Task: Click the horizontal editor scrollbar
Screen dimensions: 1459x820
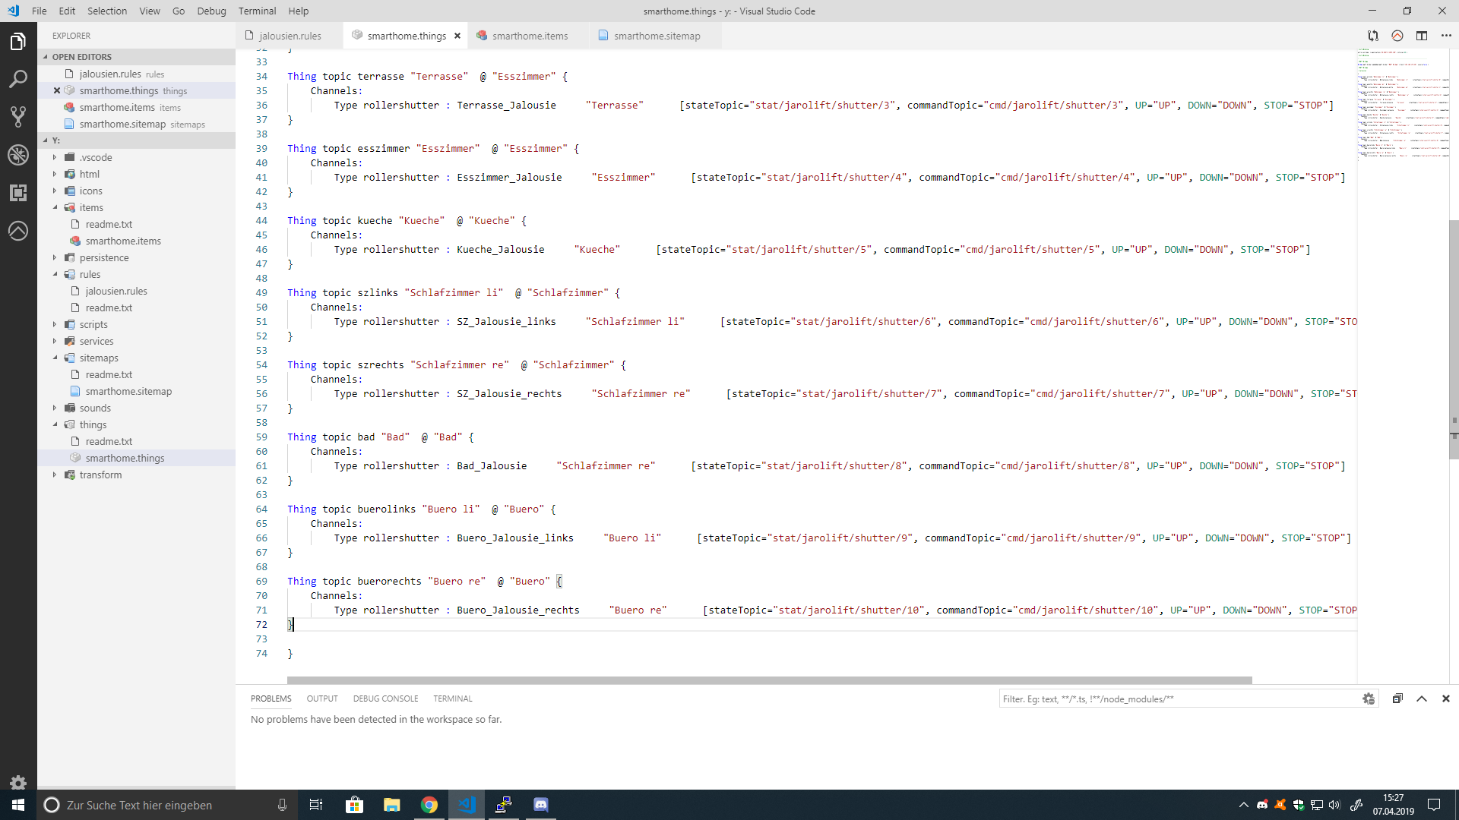Action: coord(769,680)
